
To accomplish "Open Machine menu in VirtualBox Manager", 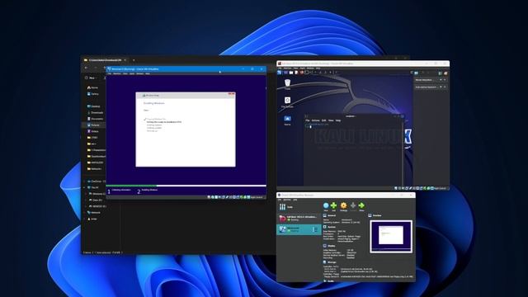I will tap(287, 200).
